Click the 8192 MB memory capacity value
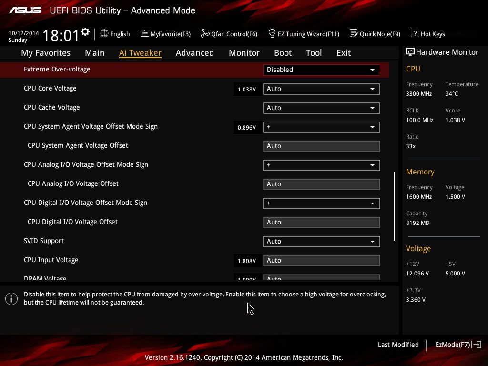 (x=417, y=223)
